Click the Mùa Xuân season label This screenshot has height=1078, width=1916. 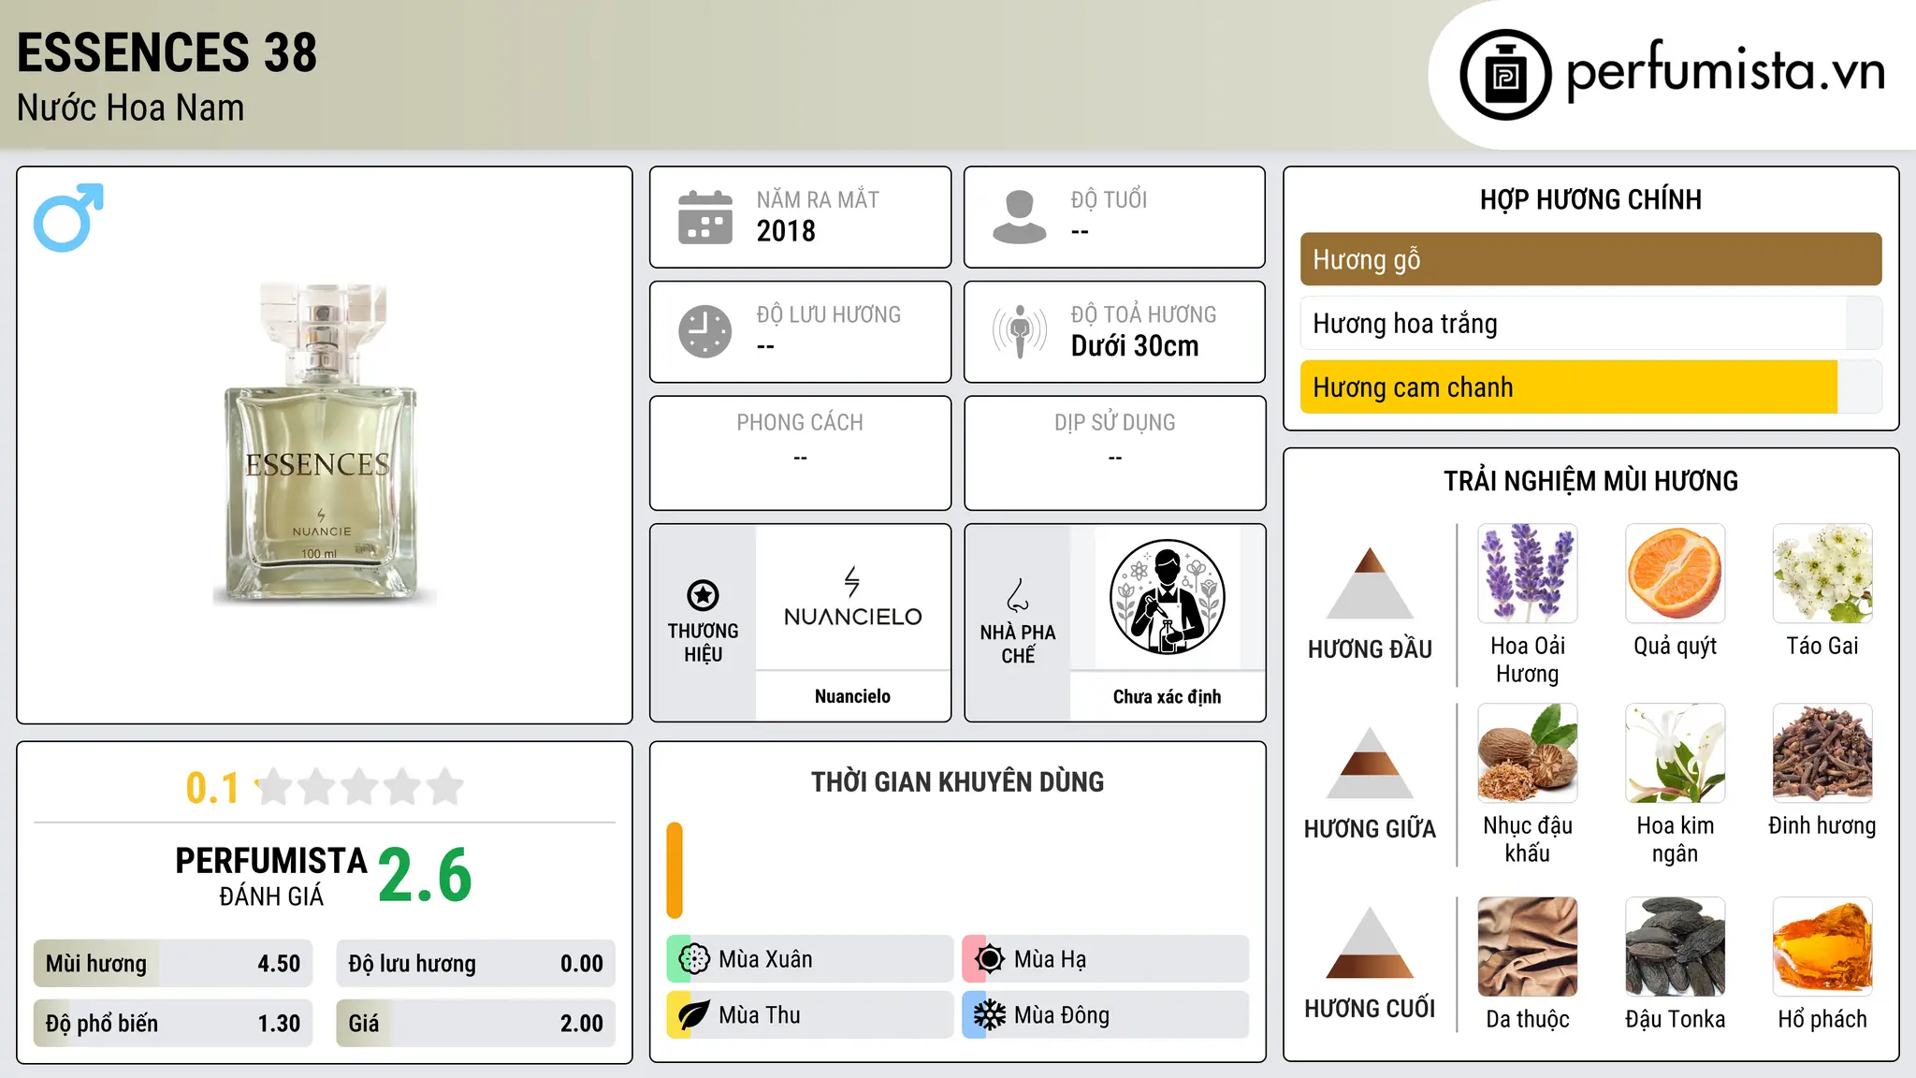click(765, 959)
